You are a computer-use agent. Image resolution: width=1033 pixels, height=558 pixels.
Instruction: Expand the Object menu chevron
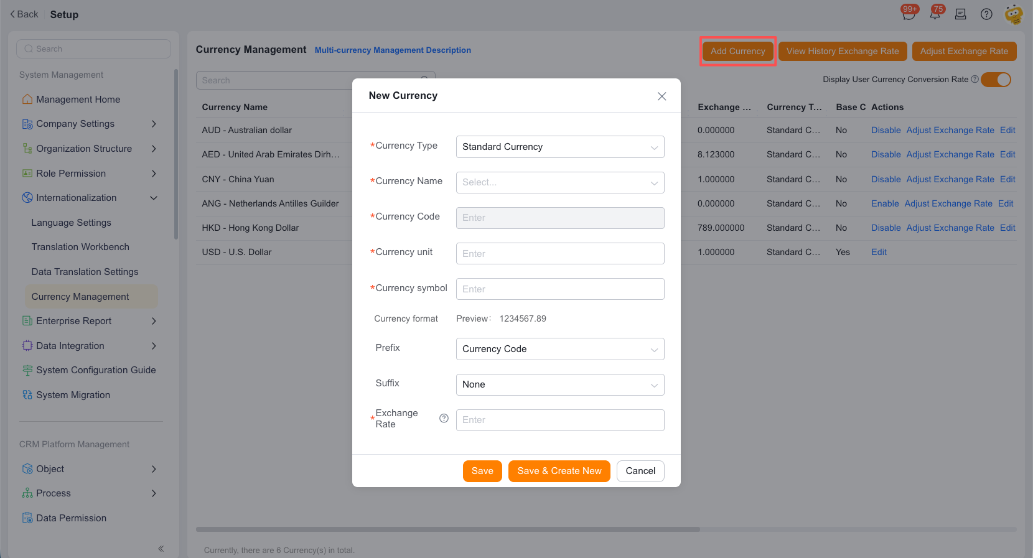point(154,469)
